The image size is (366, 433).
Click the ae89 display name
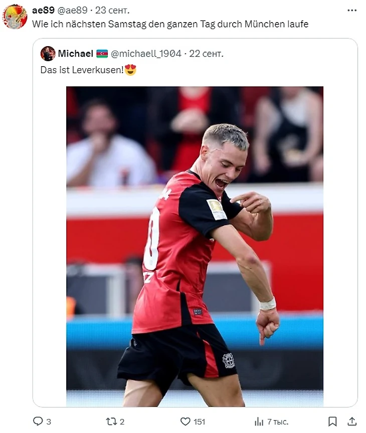[43, 10]
